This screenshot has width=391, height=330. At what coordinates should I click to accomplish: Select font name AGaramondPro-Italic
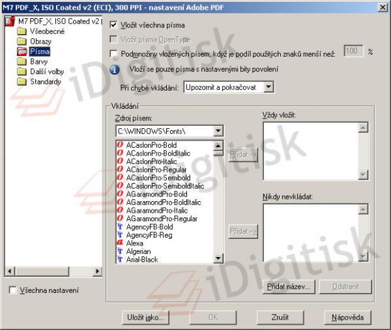coord(157,210)
